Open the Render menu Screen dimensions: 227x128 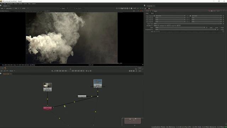[21, 4]
